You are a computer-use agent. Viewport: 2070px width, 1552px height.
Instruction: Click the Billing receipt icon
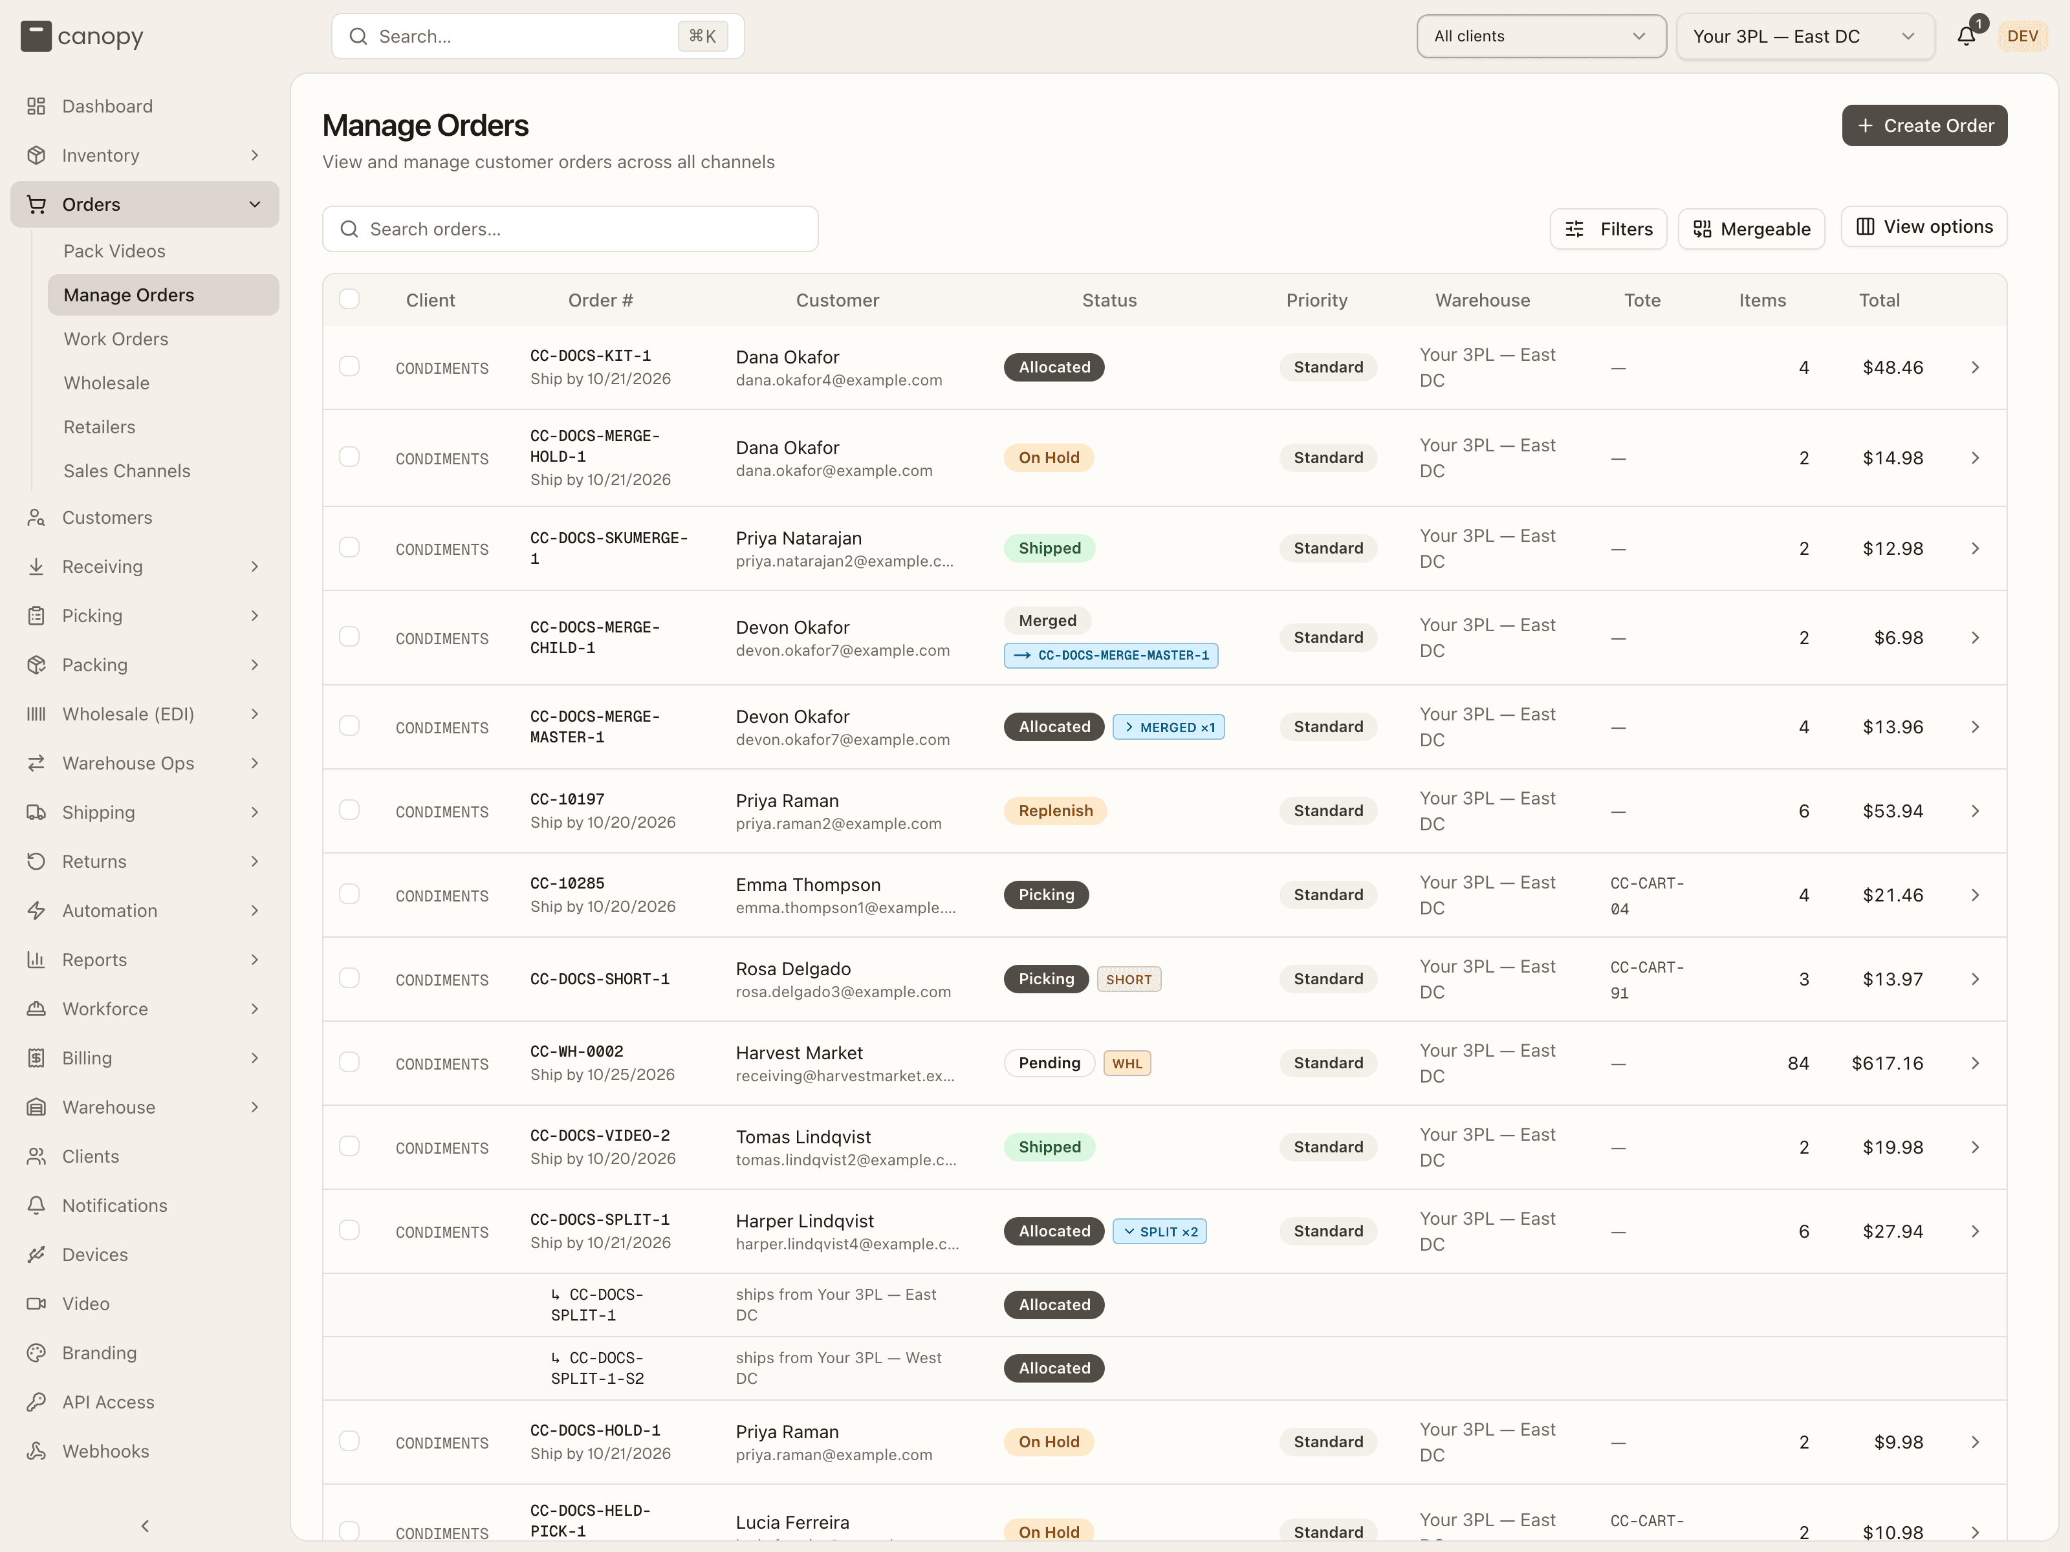[x=36, y=1058]
